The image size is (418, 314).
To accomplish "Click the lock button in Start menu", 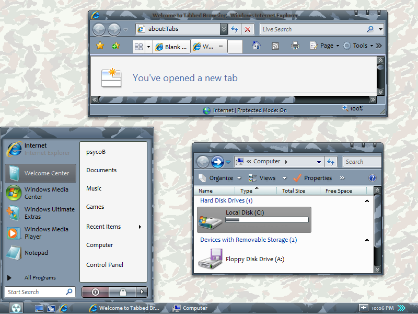I will tap(123, 292).
